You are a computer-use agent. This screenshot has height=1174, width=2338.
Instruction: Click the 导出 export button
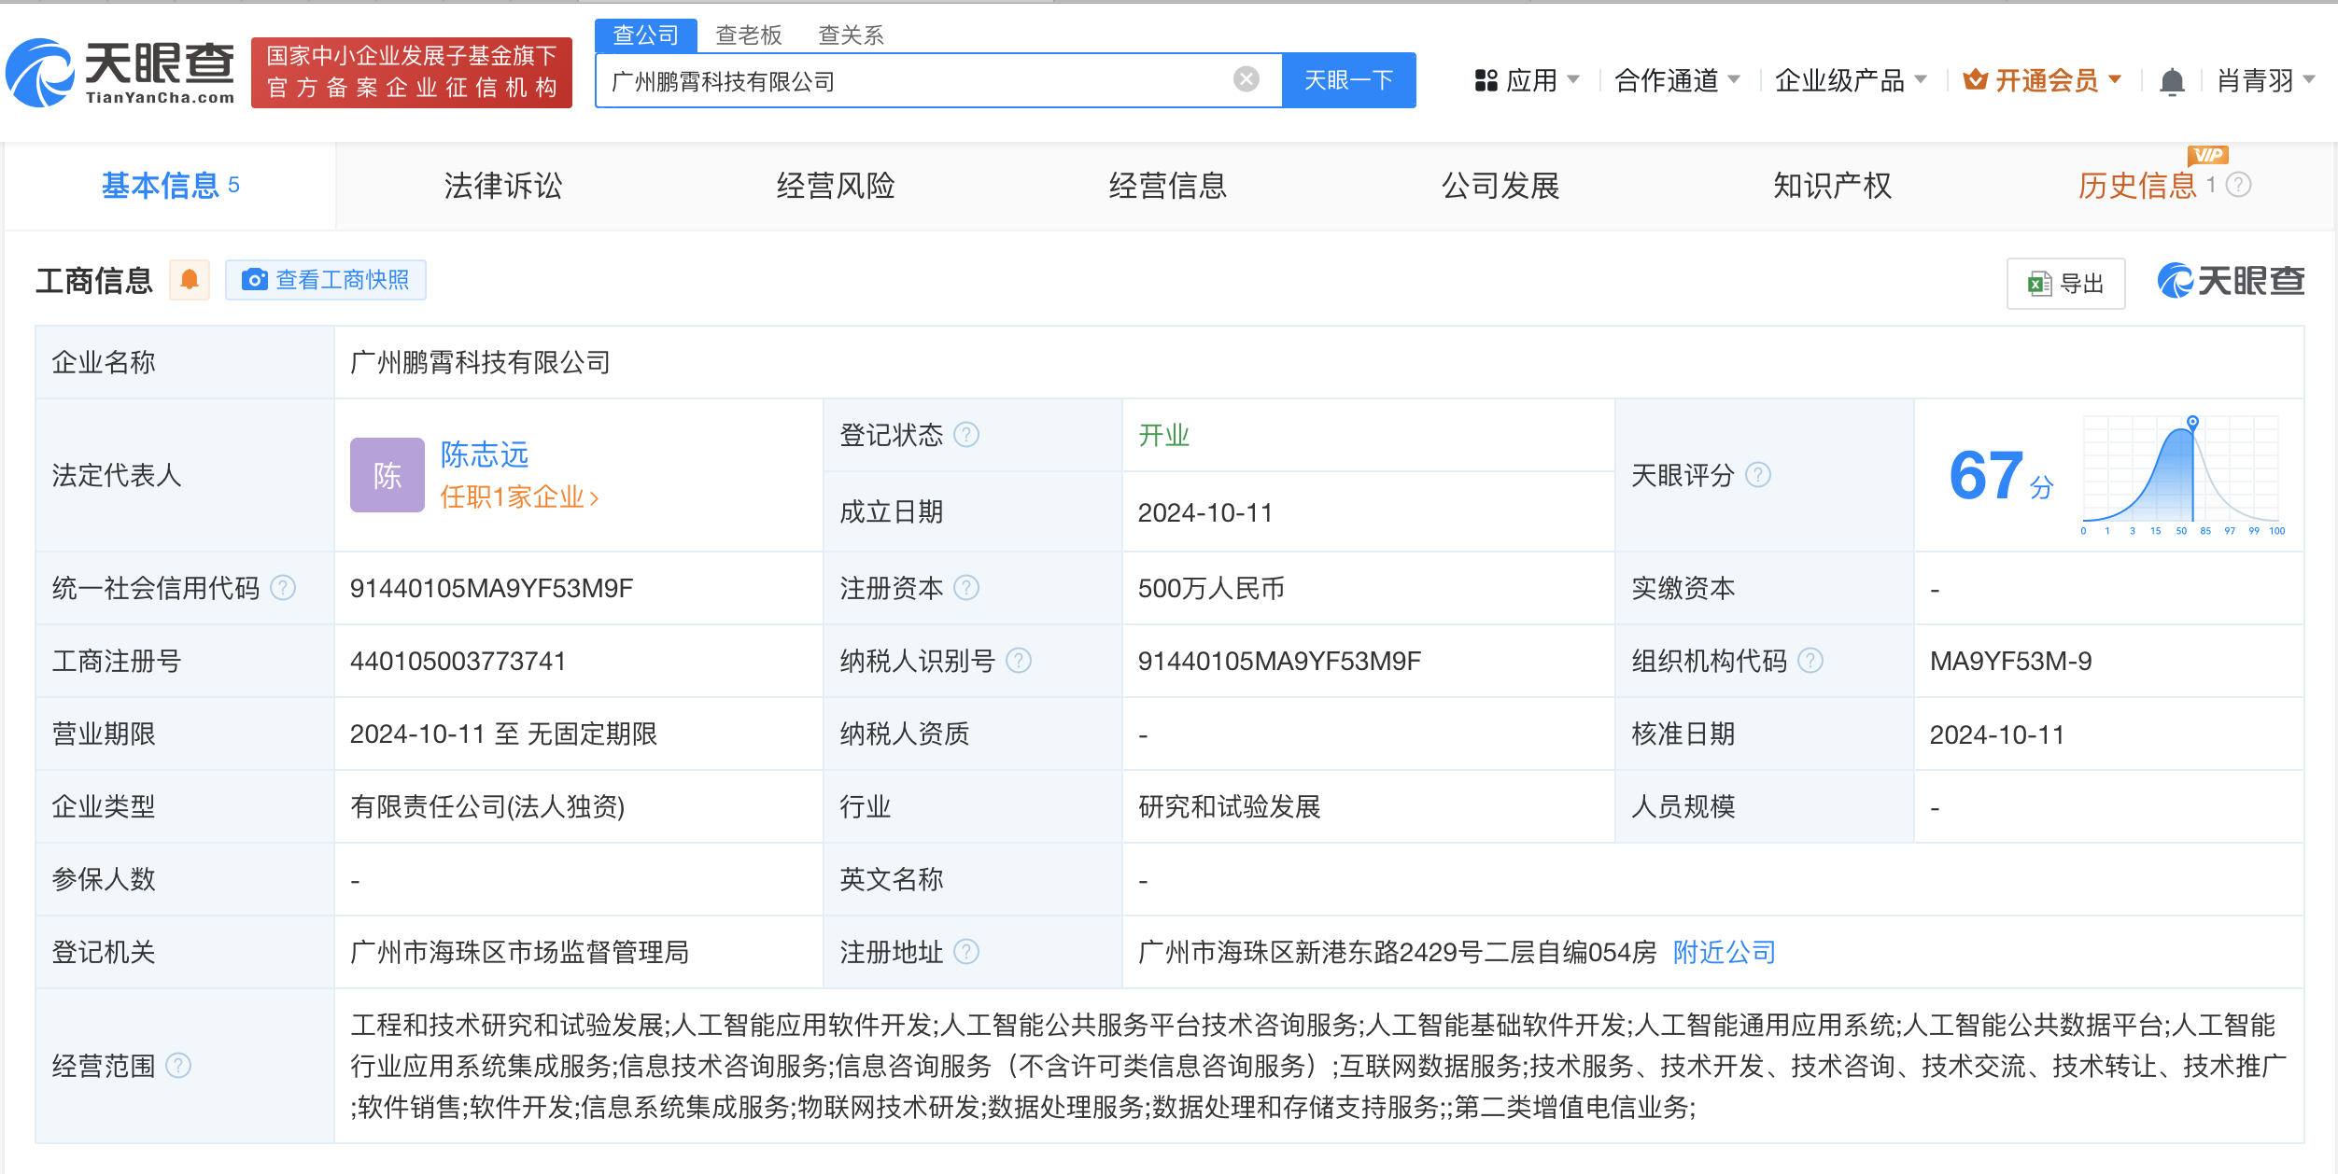click(2066, 284)
